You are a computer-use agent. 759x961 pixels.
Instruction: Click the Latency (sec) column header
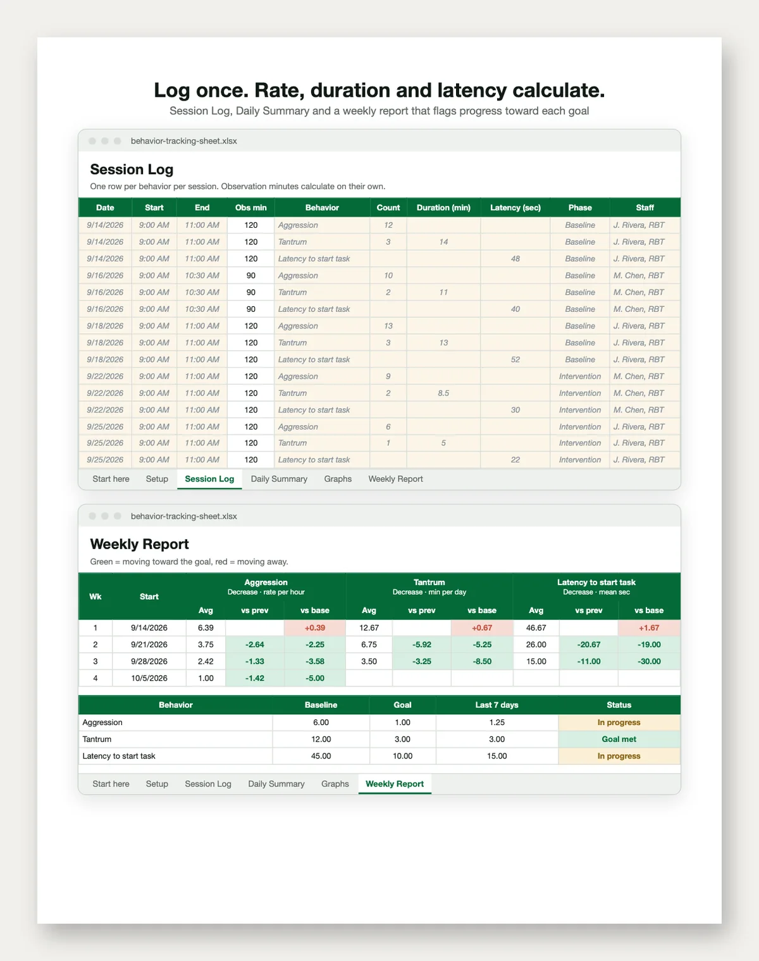[x=515, y=208]
